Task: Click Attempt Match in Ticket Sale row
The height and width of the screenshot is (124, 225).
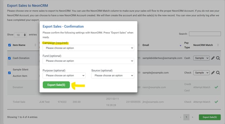Action: (x=202, y=102)
